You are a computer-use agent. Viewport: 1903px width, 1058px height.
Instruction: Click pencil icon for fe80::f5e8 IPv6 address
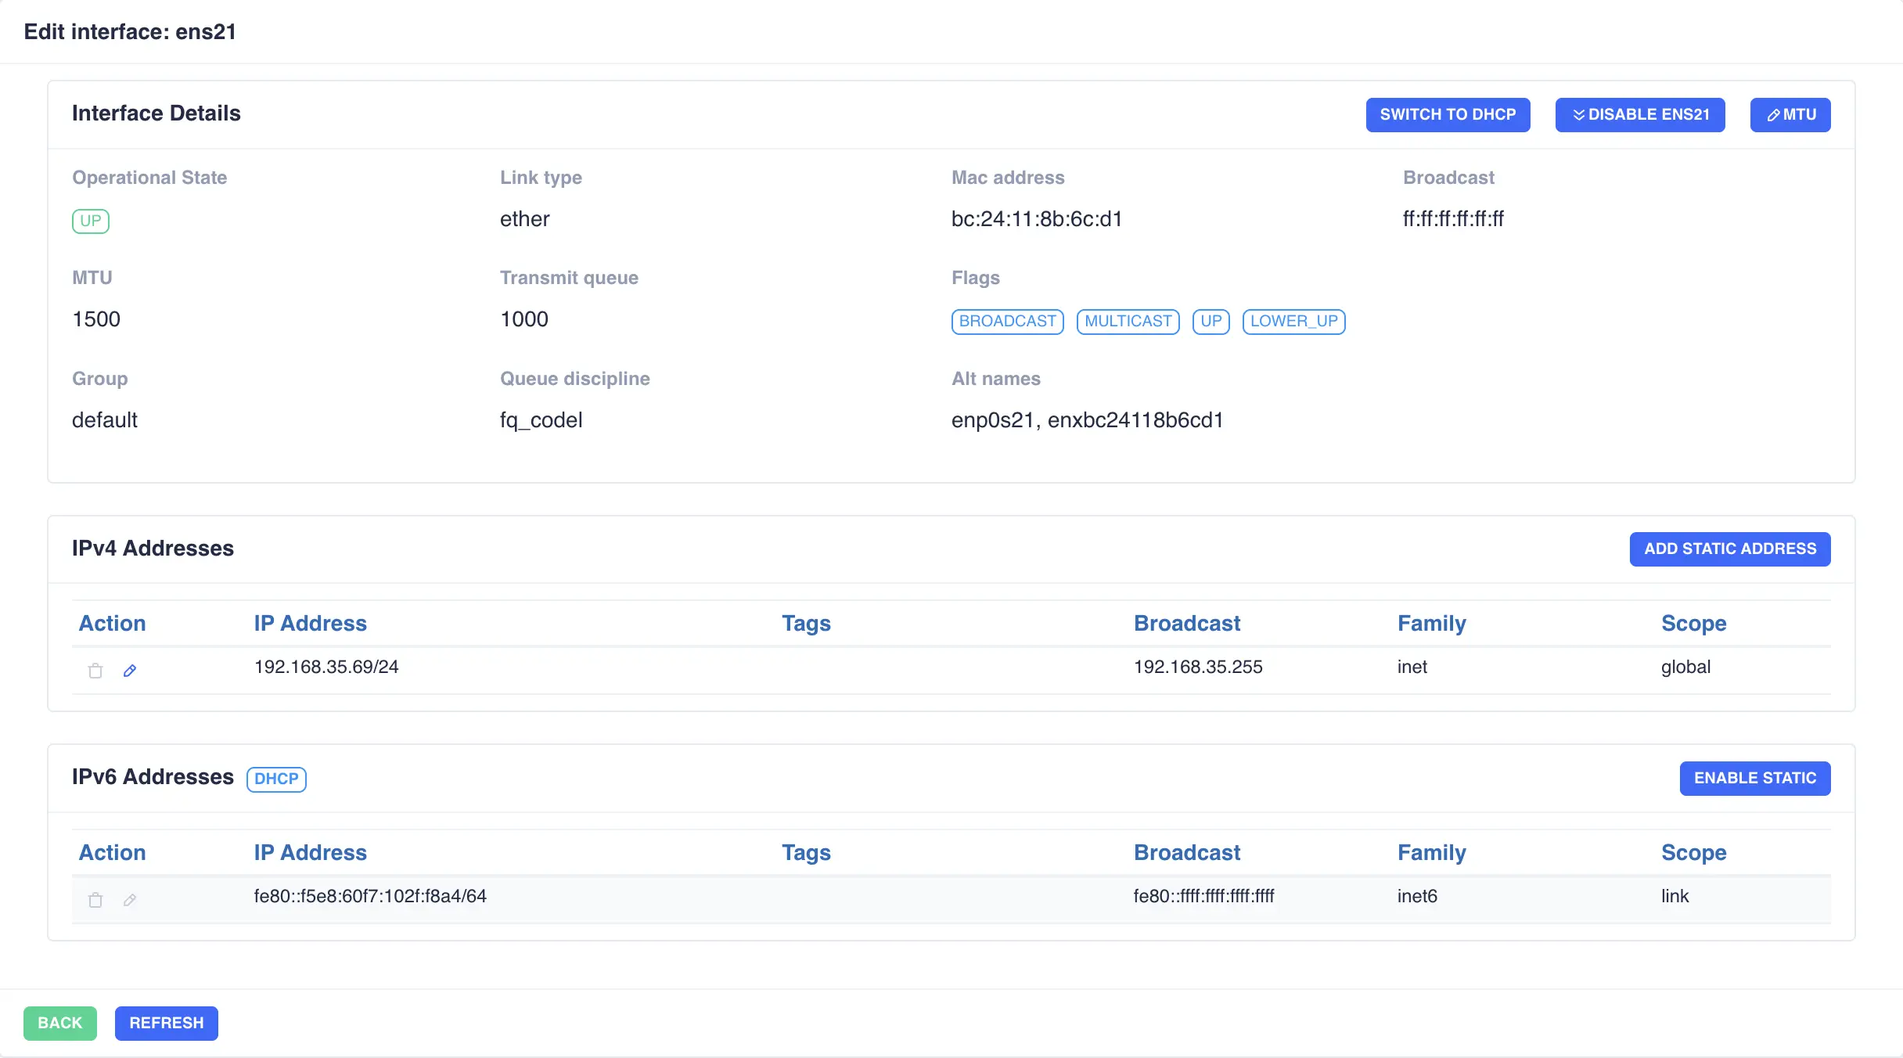point(130,900)
